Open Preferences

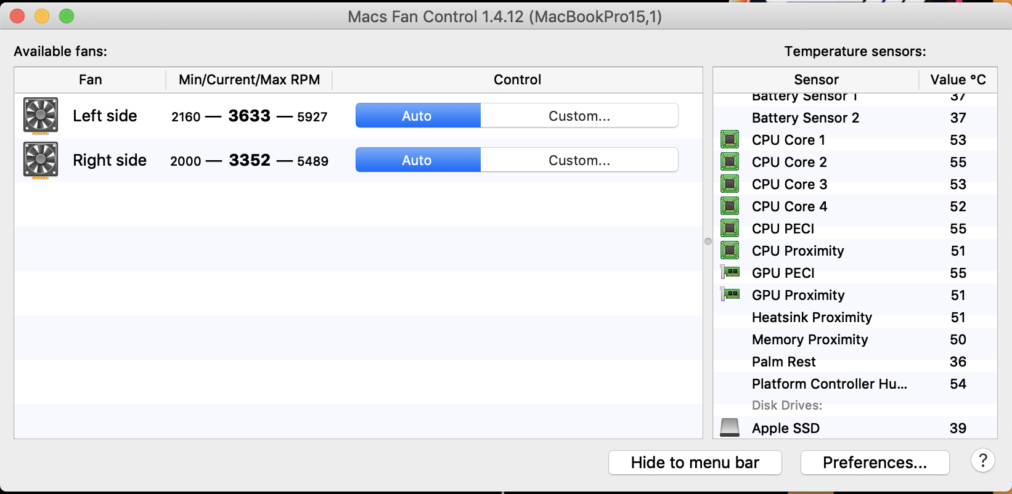pyautogui.click(x=875, y=463)
